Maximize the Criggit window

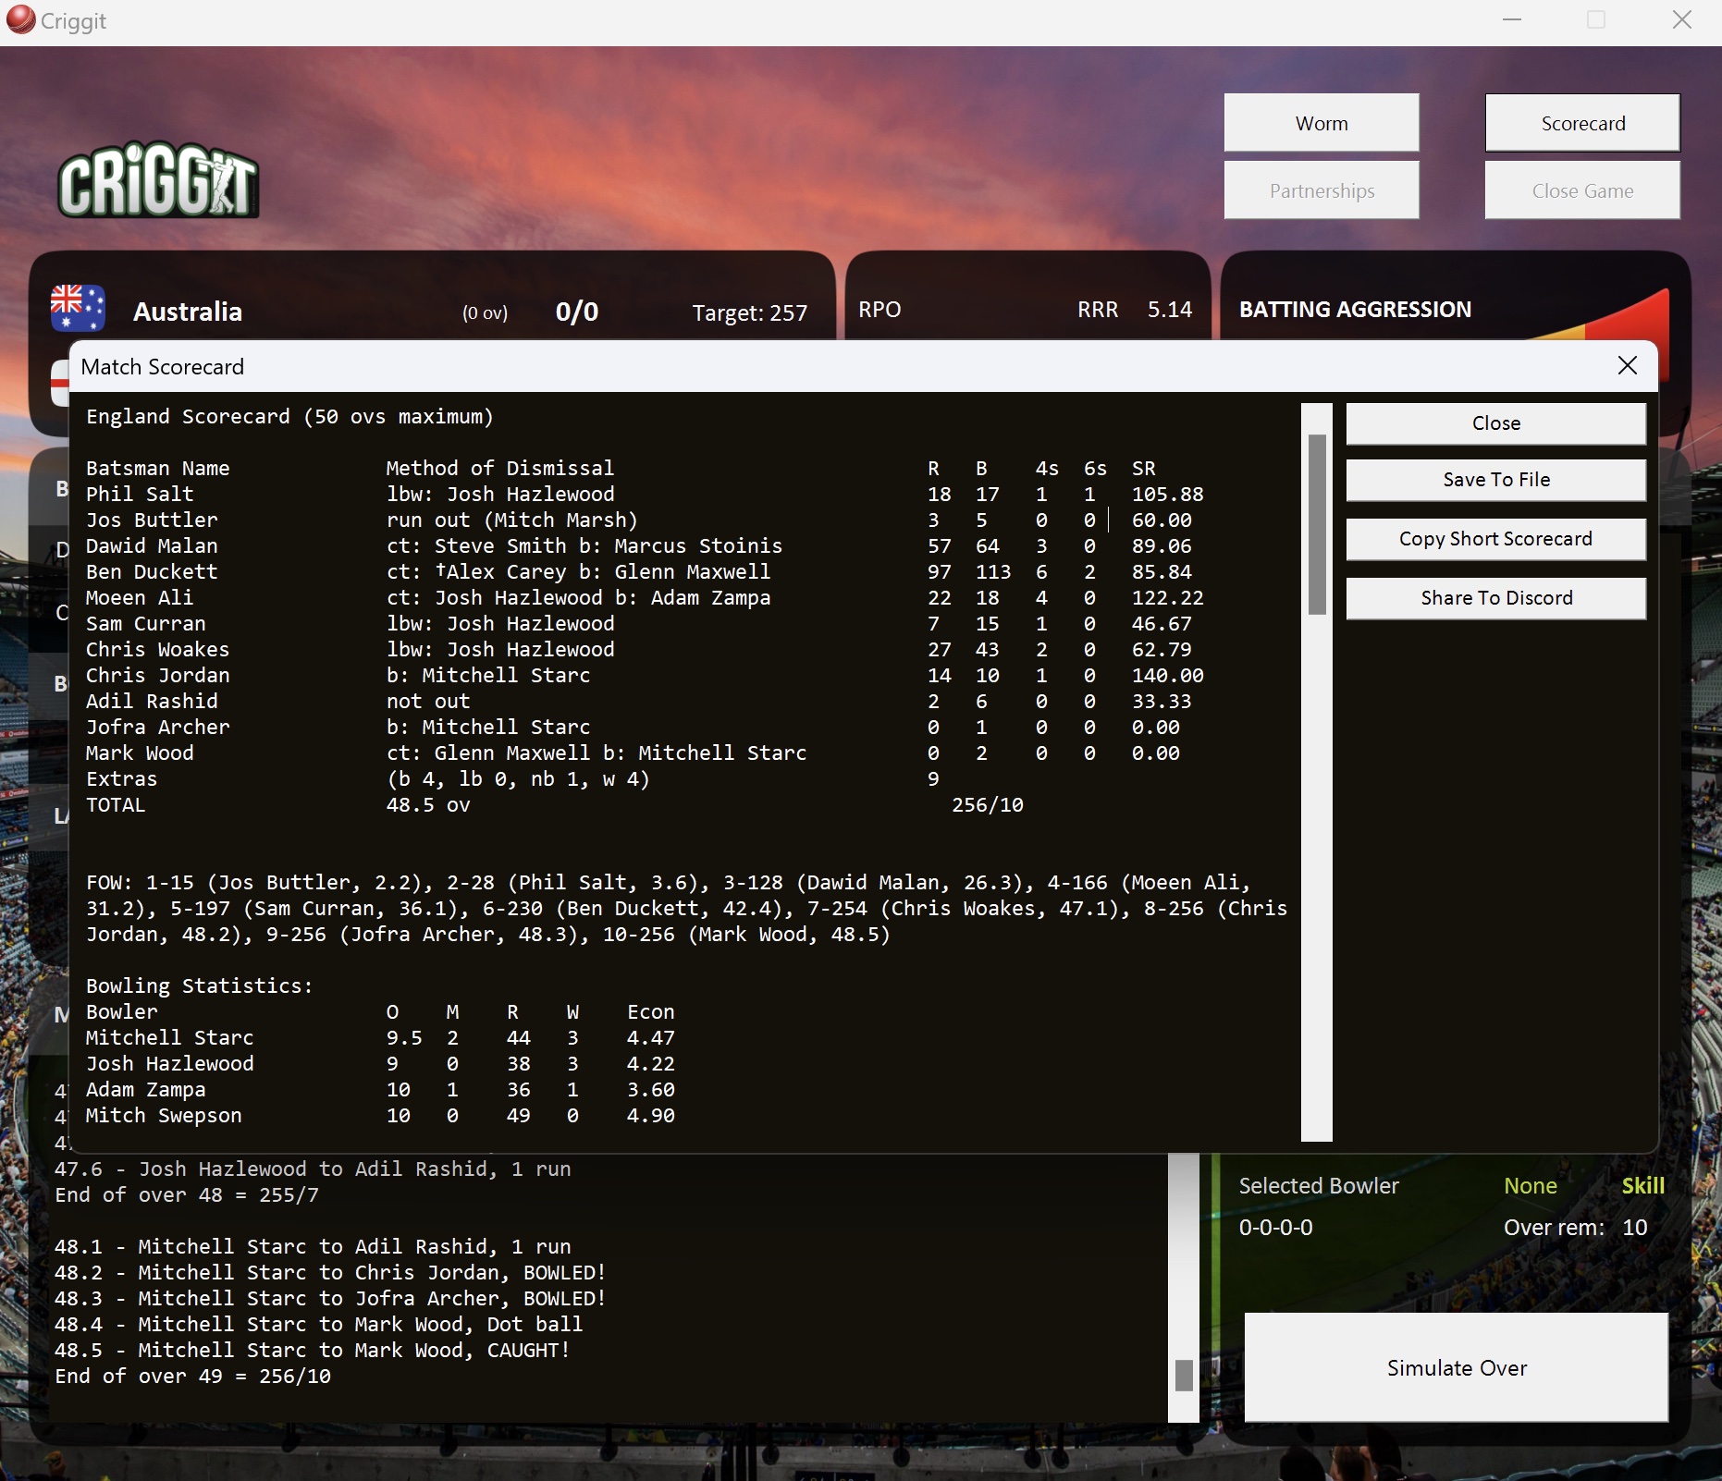[x=1596, y=20]
